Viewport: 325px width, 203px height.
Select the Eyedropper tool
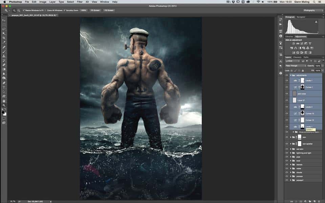tap(4, 43)
